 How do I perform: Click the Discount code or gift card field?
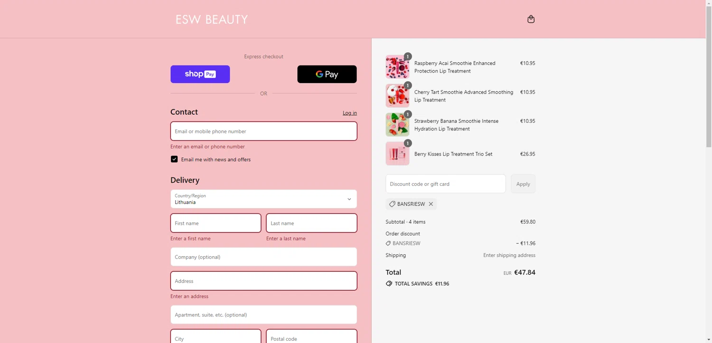click(446, 184)
